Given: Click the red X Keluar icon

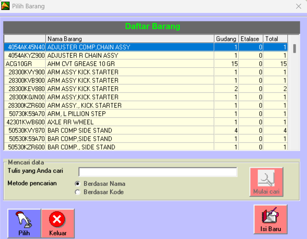Looking at the screenshot, I should coord(58,219).
